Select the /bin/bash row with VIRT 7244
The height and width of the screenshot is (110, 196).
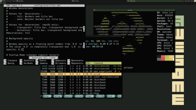tap(81, 88)
